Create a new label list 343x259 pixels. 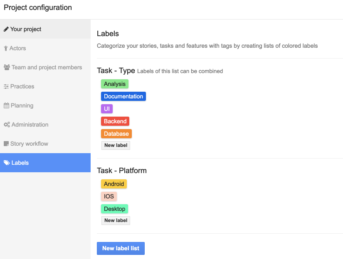(x=121, y=248)
